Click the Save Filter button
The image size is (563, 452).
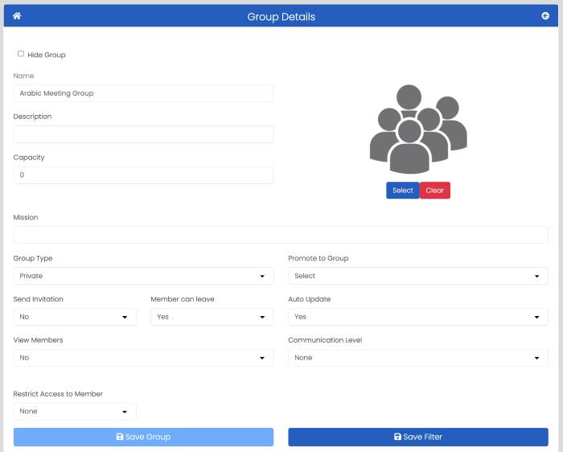click(x=418, y=437)
